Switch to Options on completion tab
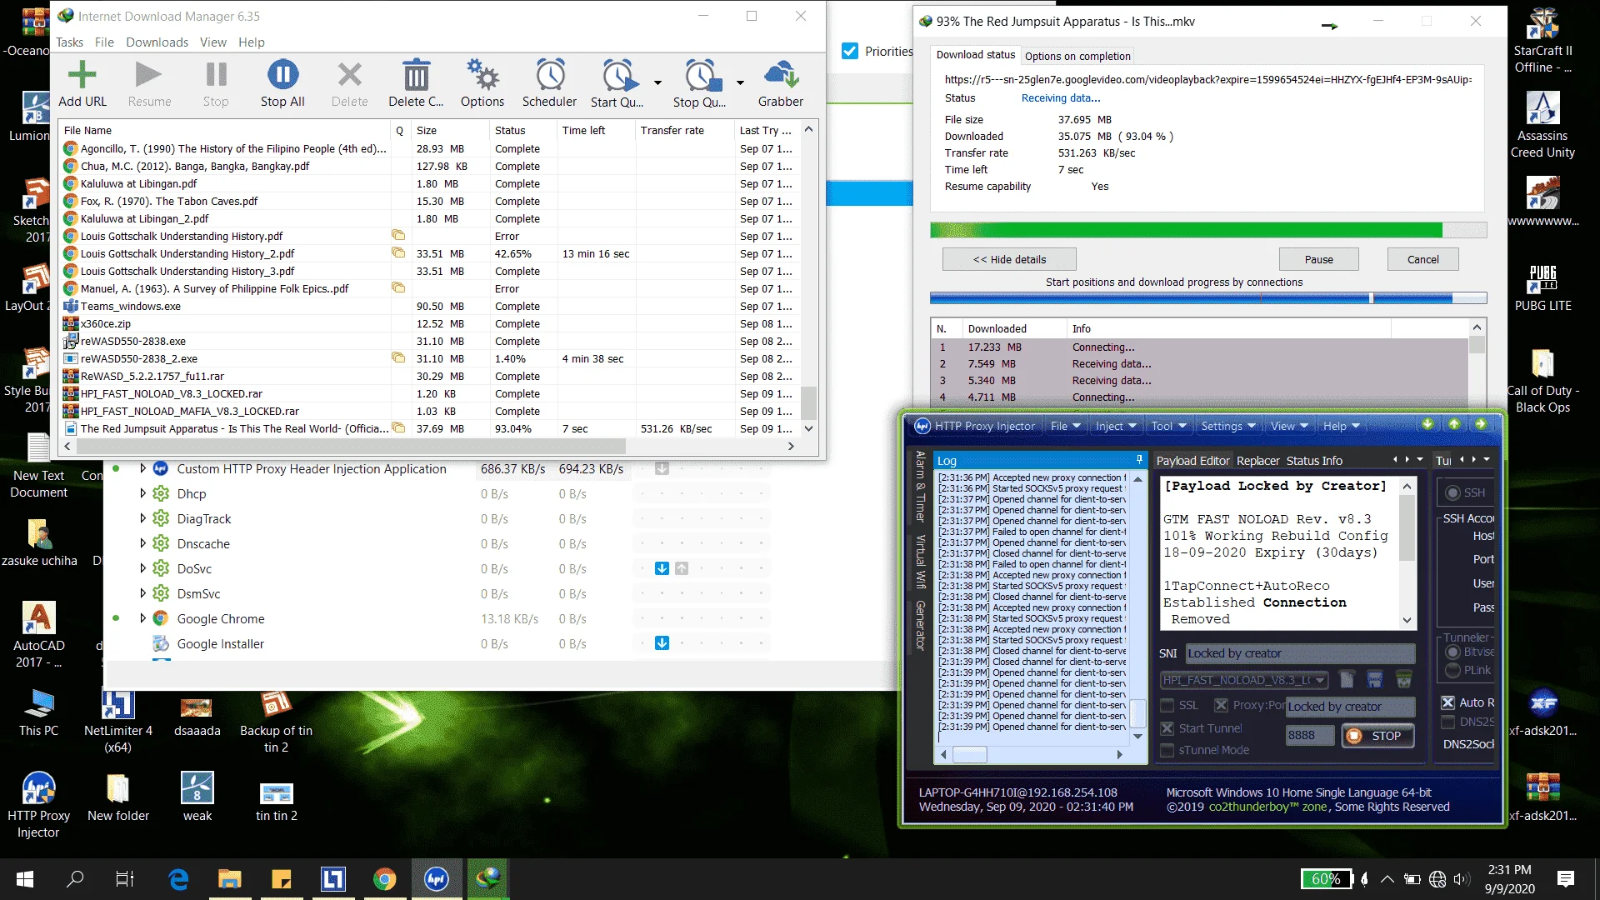Viewport: 1600px width, 900px height. coord(1077,56)
